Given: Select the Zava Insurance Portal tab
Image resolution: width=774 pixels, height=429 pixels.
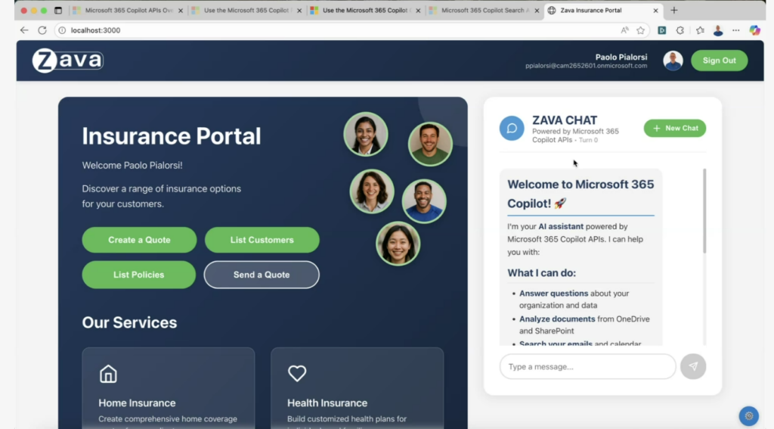Looking at the screenshot, I should click(x=602, y=11).
